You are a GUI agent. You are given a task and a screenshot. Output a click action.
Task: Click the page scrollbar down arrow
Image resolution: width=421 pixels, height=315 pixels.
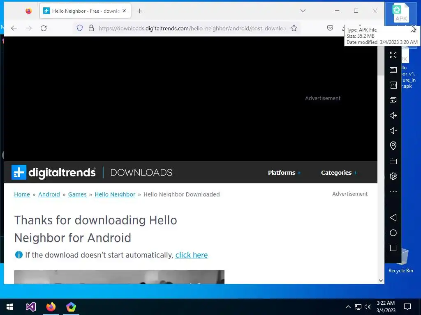click(x=381, y=281)
